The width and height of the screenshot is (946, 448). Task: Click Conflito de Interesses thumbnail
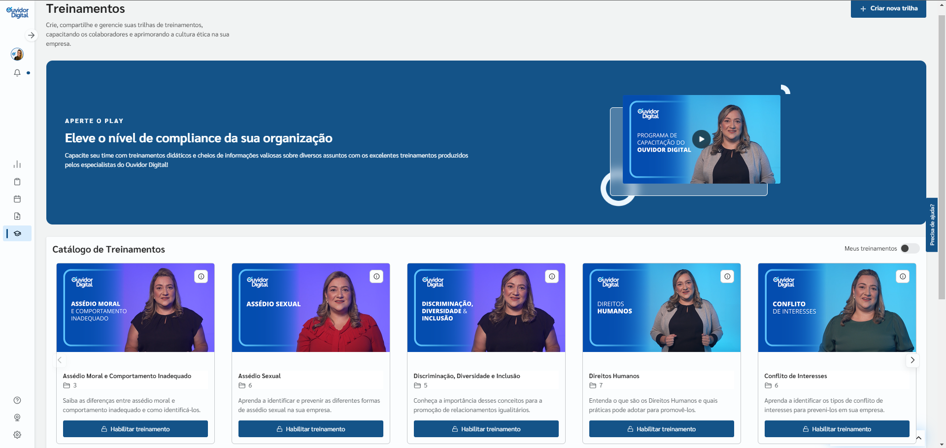click(x=837, y=308)
